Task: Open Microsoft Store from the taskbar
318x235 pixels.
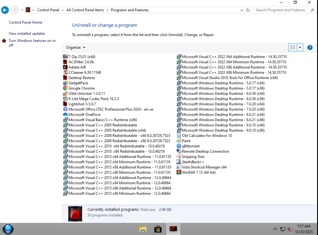Action: (x=158, y=229)
